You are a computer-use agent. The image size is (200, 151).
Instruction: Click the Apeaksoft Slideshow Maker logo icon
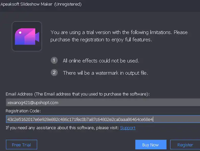tap(27, 36)
